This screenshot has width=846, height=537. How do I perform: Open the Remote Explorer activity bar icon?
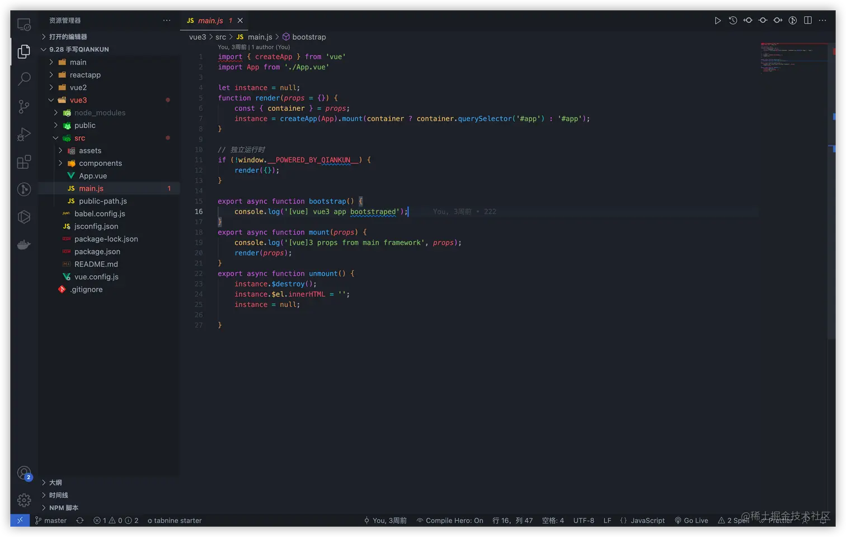[24, 25]
